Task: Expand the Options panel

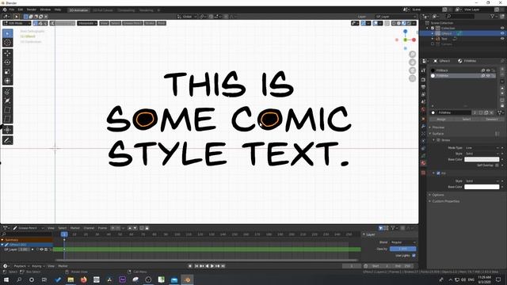Action: tap(438, 195)
